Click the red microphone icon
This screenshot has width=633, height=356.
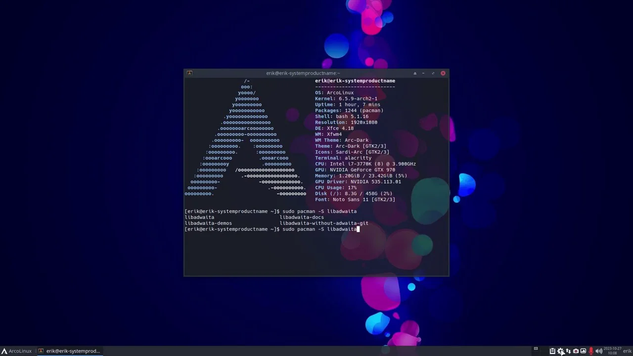(x=591, y=351)
